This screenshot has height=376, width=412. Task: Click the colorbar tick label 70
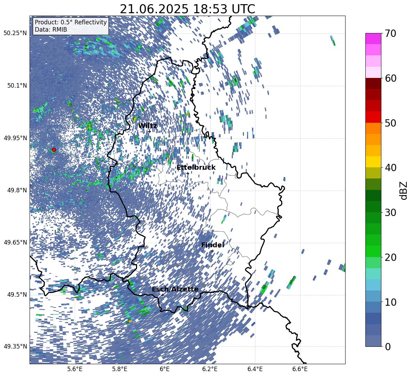point(390,33)
